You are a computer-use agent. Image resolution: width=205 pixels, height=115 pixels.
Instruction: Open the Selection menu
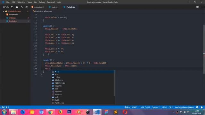pyautogui.click(x=21, y=2)
